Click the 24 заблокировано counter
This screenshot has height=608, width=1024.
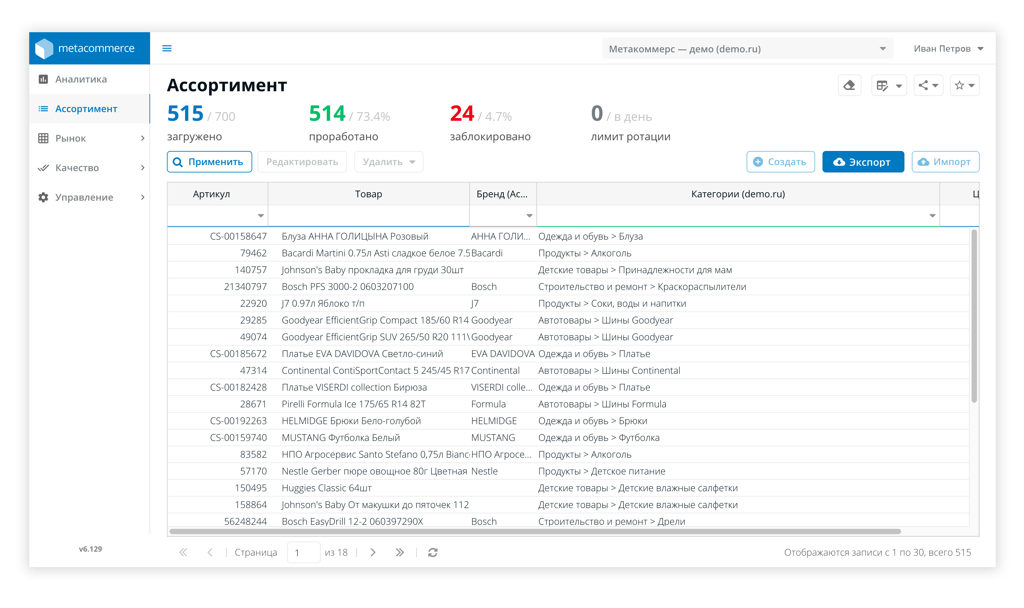pyautogui.click(x=490, y=123)
